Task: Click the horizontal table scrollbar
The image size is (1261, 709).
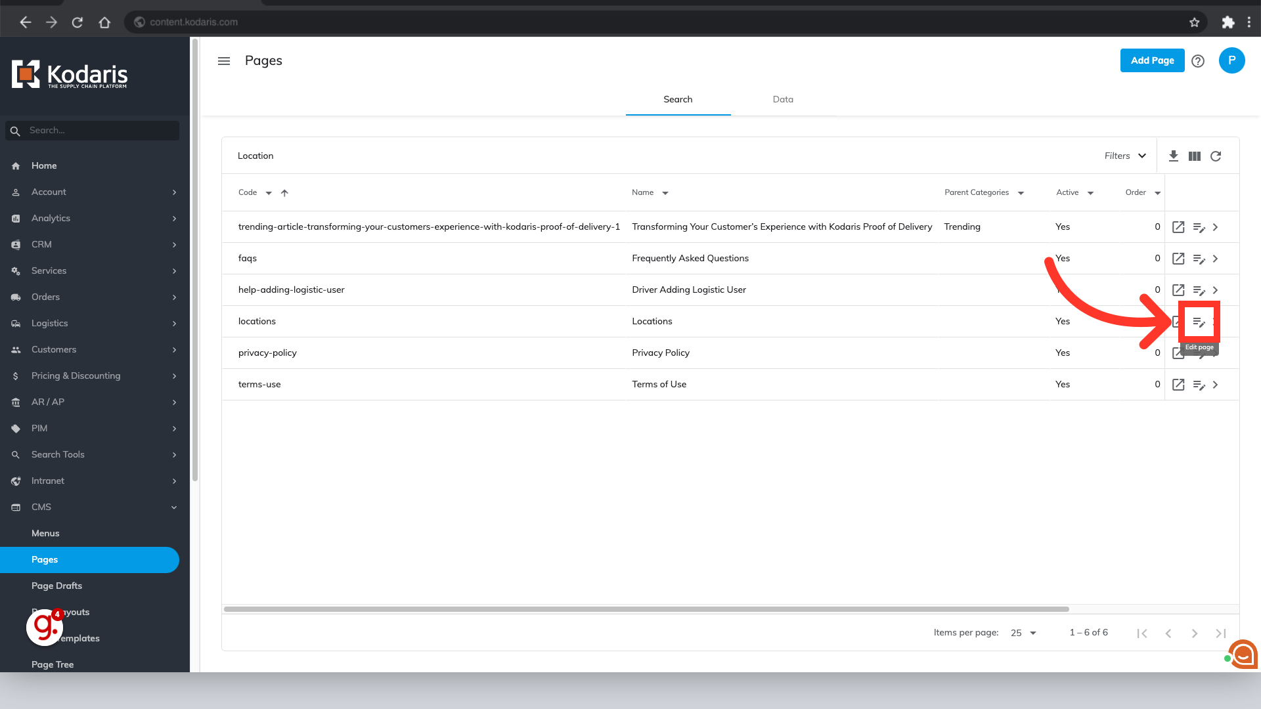Action: [x=646, y=609]
